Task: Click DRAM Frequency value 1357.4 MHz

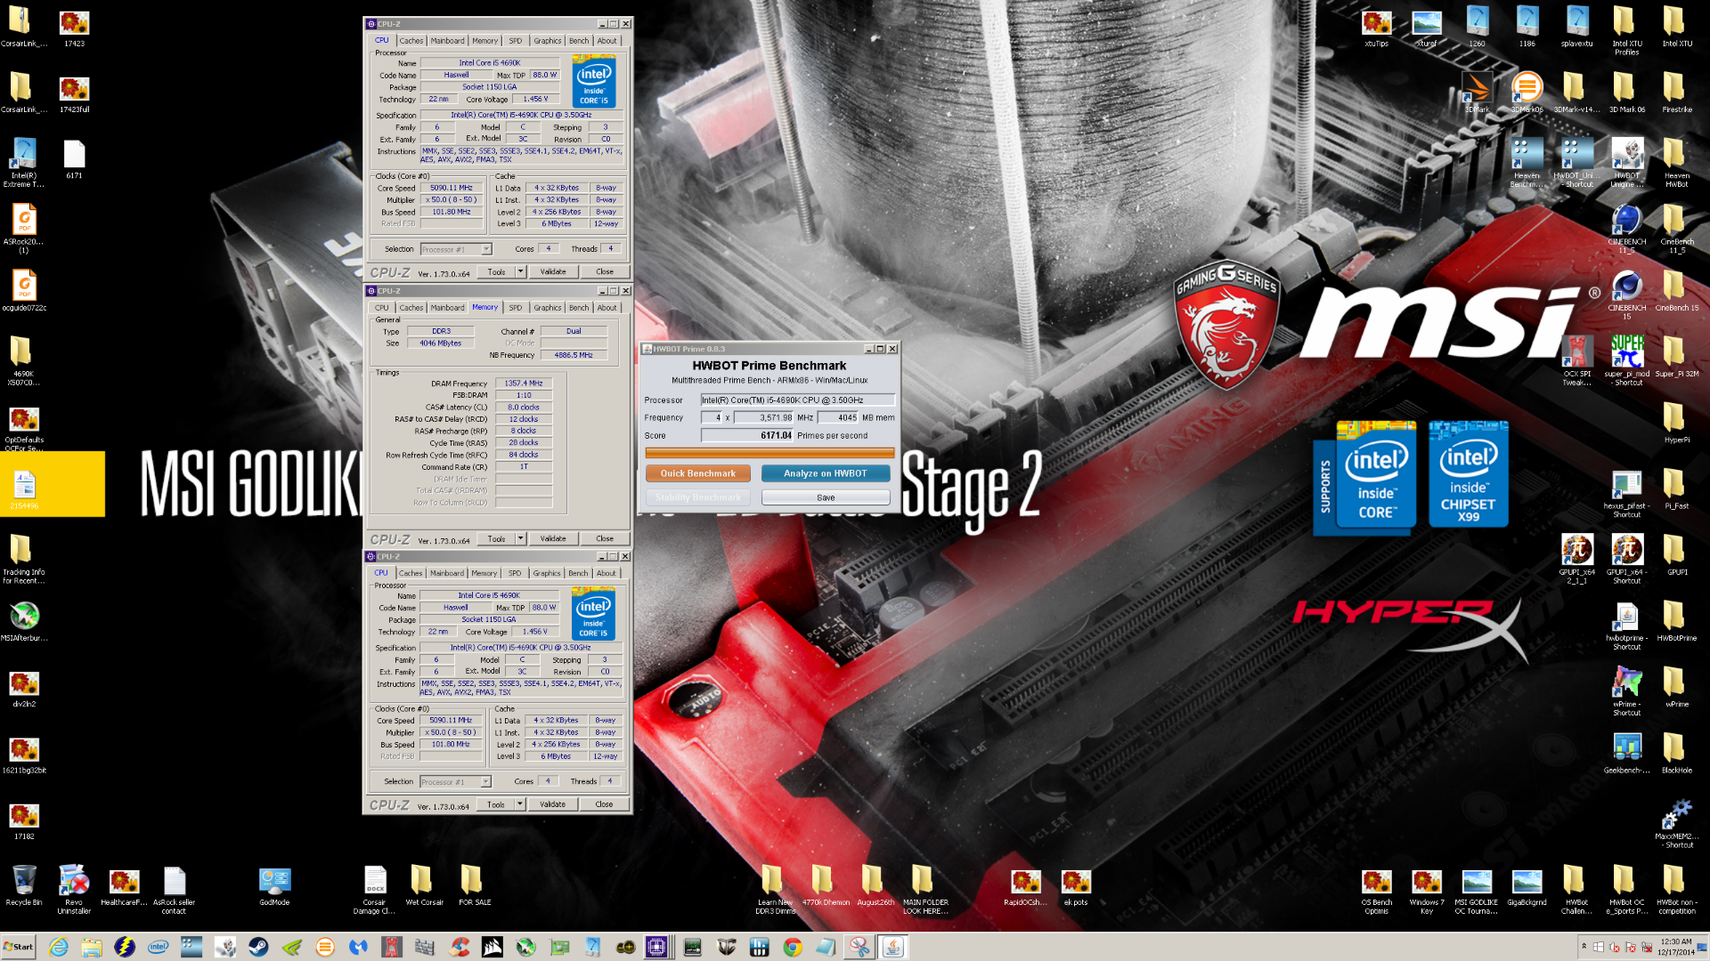Action: point(524,384)
